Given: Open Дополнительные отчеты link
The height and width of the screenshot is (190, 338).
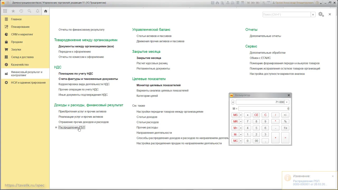Looking at the screenshot, I should tap(265, 36).
